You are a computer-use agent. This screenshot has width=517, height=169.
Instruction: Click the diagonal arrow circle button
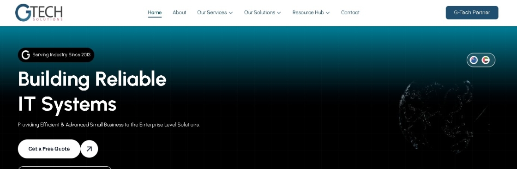click(x=90, y=149)
